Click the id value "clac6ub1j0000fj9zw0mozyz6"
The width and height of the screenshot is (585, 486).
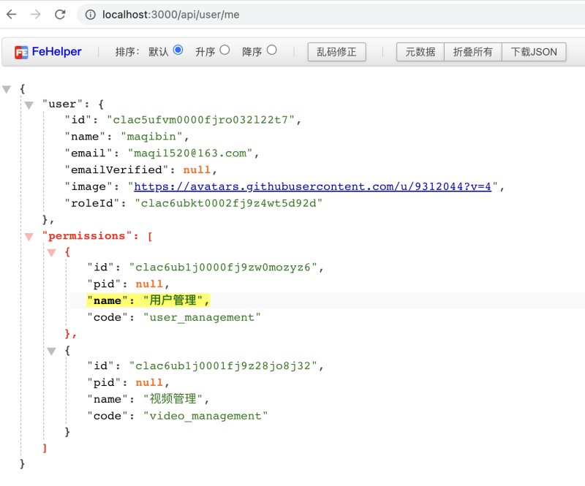click(223, 267)
